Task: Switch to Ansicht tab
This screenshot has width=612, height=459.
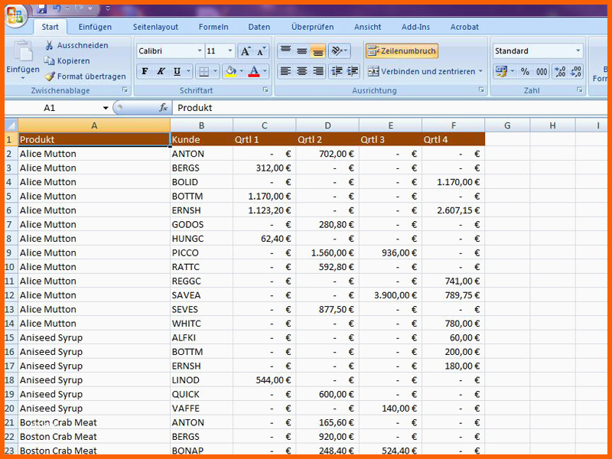Action: (x=368, y=27)
